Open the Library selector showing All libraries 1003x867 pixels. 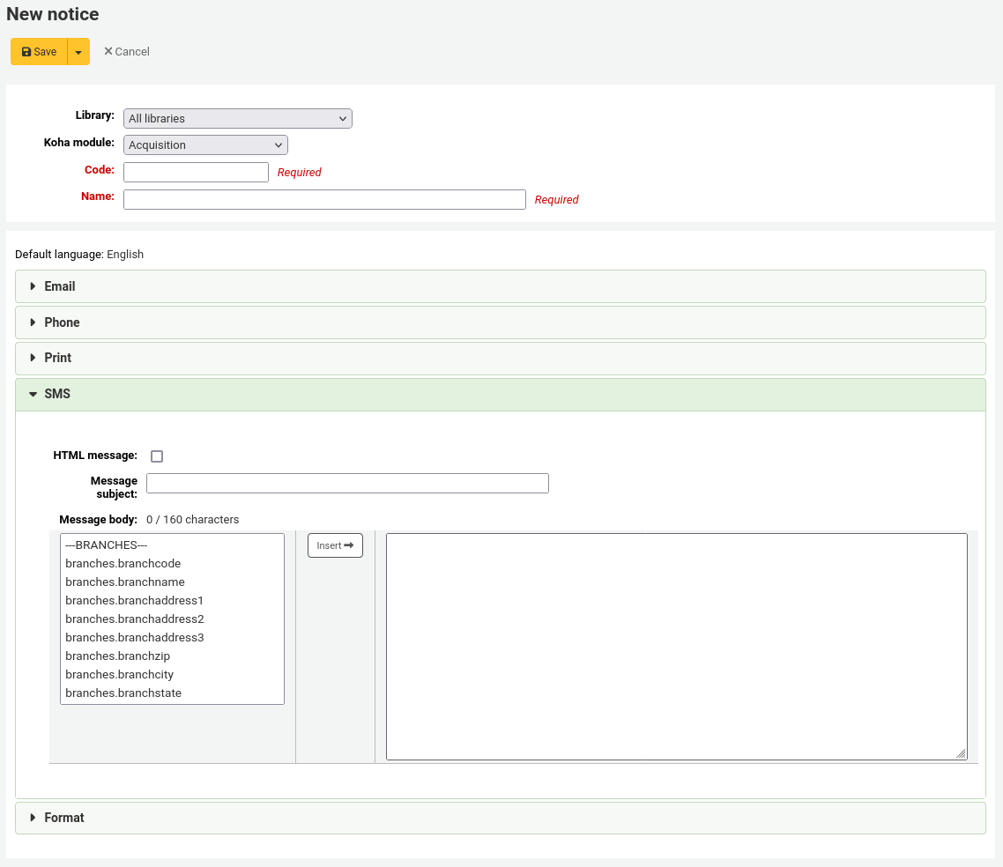coord(237,118)
